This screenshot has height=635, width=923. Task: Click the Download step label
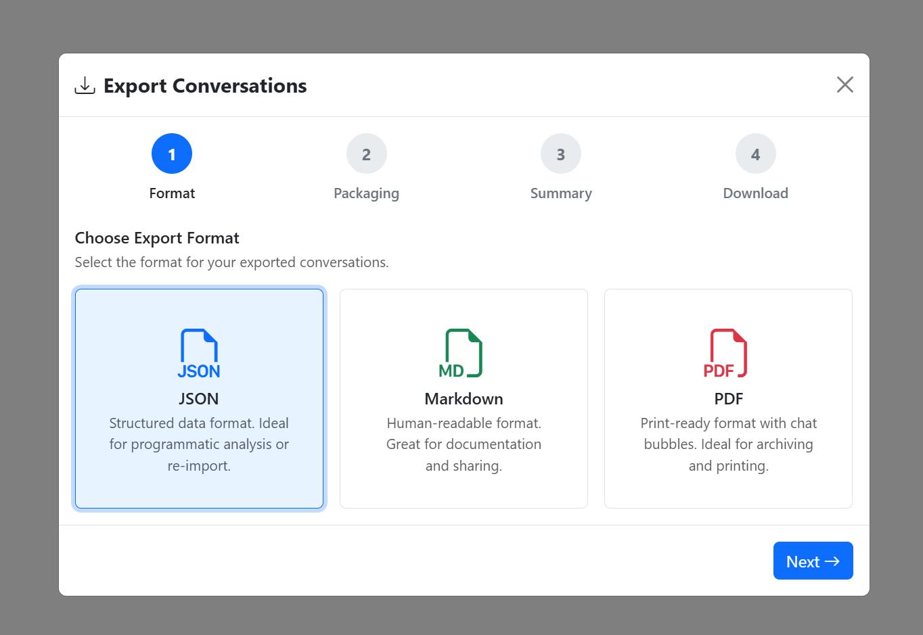coord(755,193)
